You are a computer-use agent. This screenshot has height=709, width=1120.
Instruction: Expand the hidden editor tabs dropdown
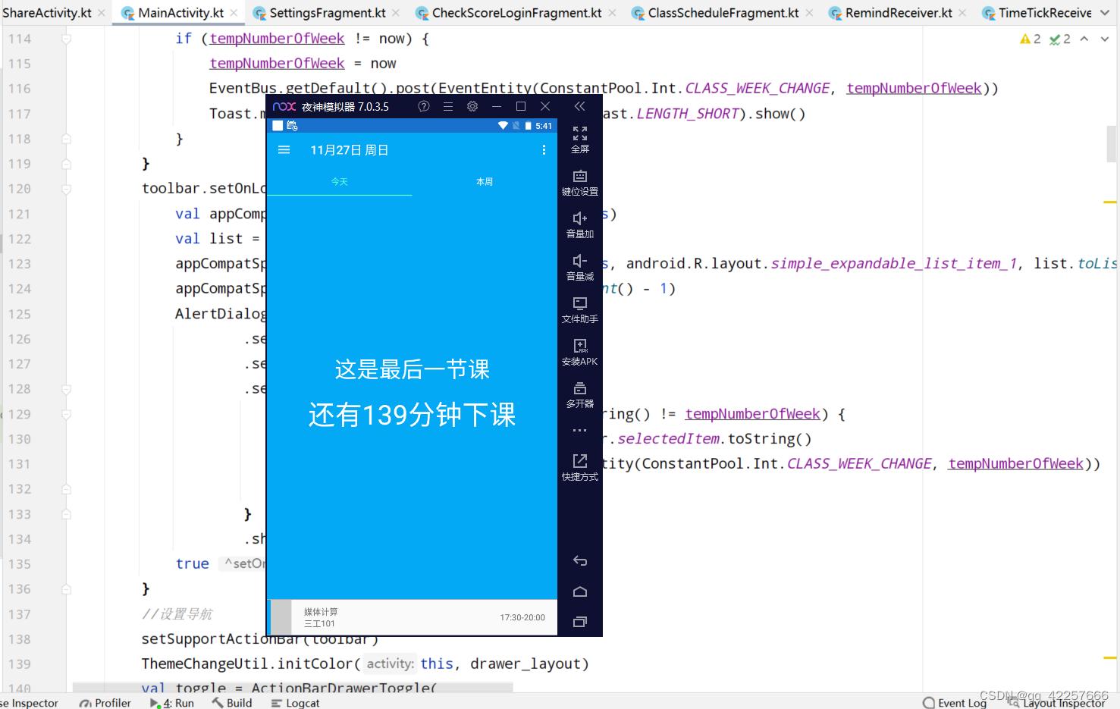(1105, 13)
